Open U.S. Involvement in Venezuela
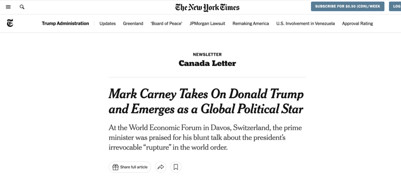This screenshot has height=179, width=401. click(x=305, y=23)
